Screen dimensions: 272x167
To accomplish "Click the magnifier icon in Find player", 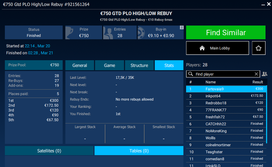I will click(x=190, y=74).
